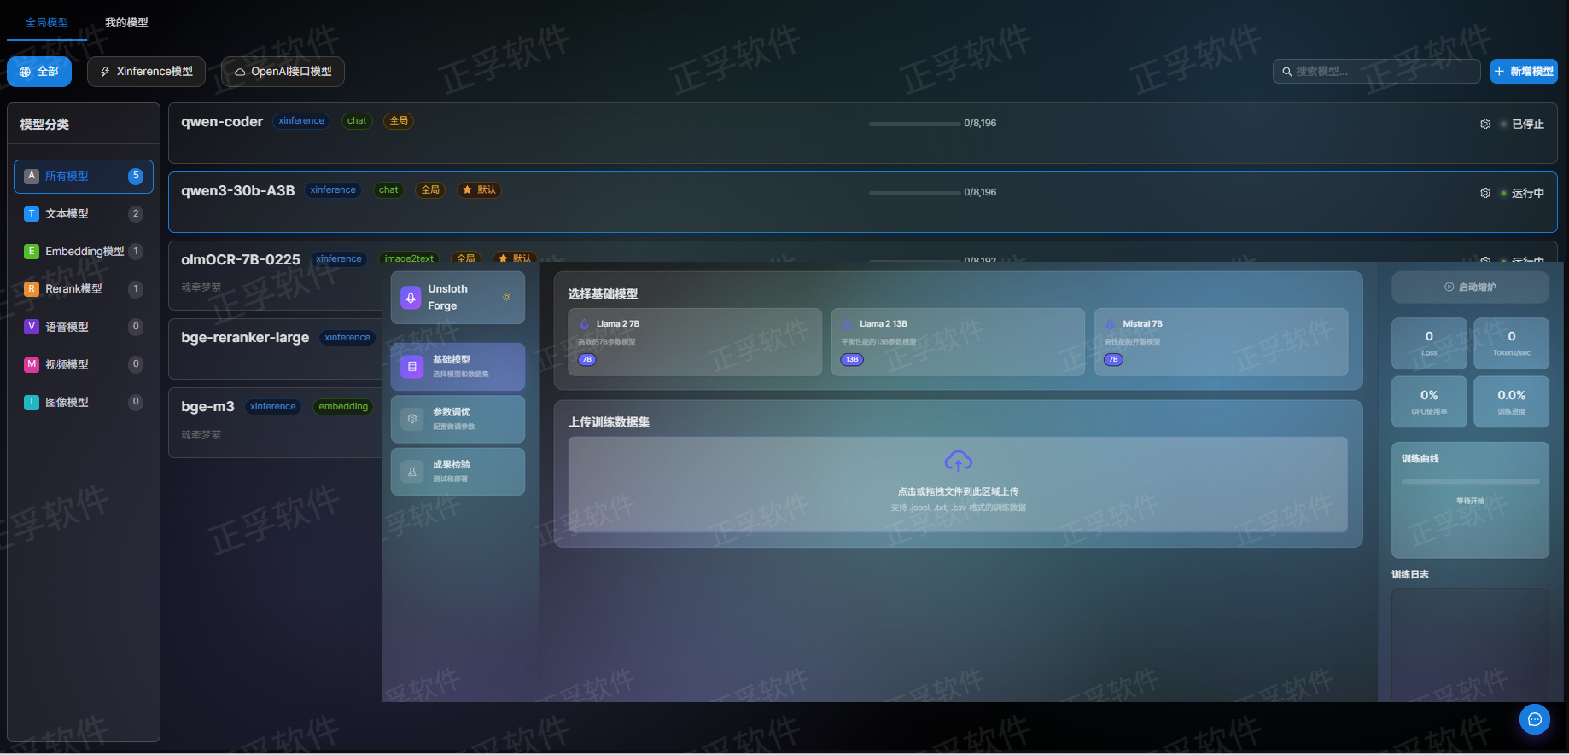
Task: Click the flask icon for 成果检验
Action: pyautogui.click(x=412, y=472)
